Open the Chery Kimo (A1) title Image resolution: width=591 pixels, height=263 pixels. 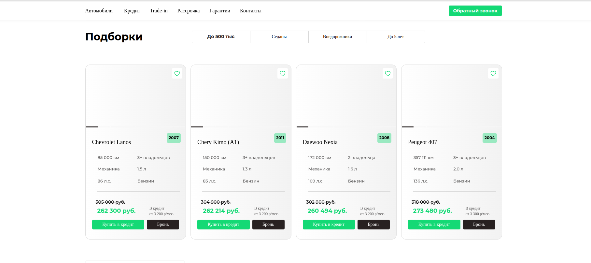pyautogui.click(x=218, y=142)
